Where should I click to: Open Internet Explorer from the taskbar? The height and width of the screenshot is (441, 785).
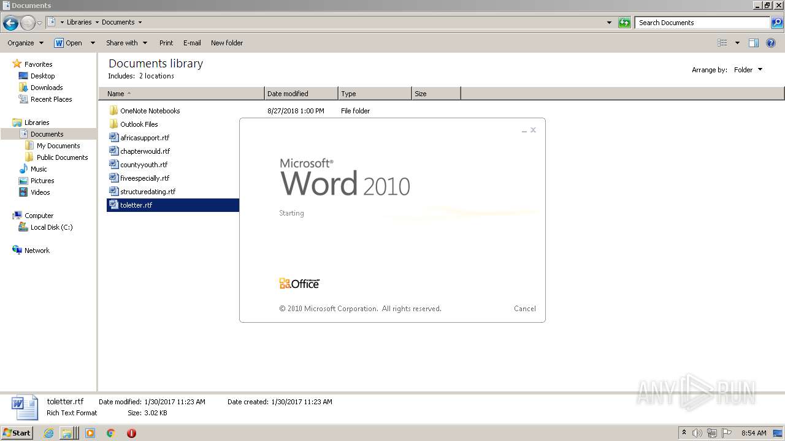coord(49,433)
